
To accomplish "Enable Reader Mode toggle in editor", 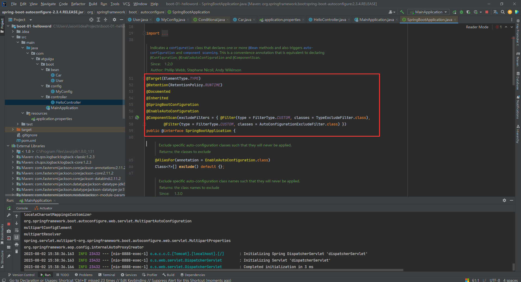I will click(x=477, y=27).
